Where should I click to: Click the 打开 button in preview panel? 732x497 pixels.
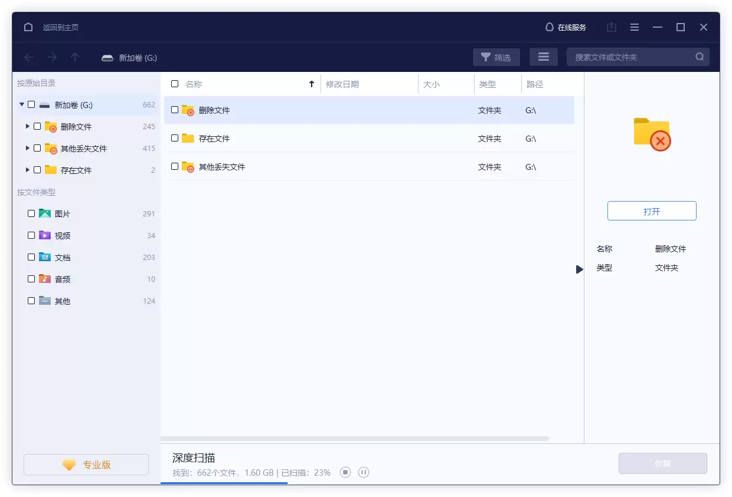click(x=652, y=211)
